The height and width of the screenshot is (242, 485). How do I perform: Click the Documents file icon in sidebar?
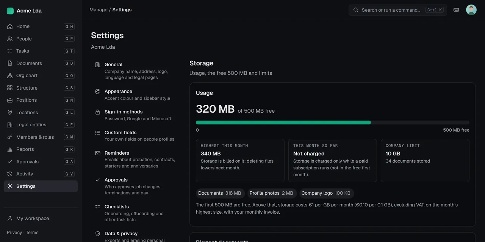[10, 63]
